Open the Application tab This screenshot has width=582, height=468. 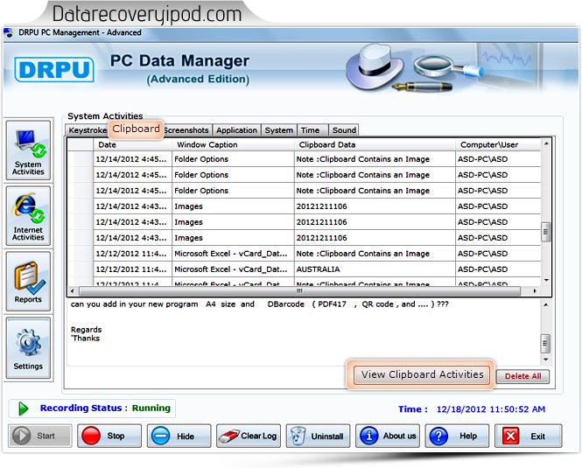[237, 130]
